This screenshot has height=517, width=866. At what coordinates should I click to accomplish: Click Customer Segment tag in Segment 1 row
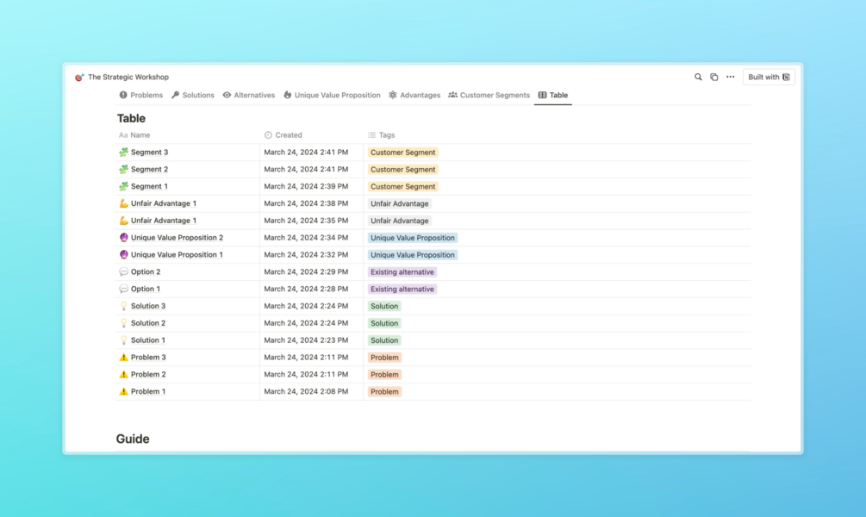click(x=402, y=187)
